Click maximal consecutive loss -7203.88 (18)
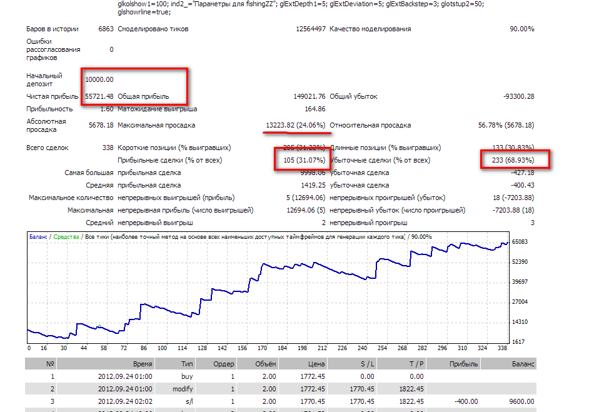 513,210
